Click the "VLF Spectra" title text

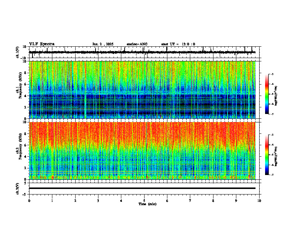[x=42, y=44]
